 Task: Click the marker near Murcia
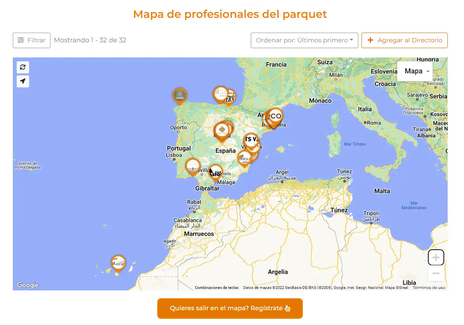coord(245,158)
